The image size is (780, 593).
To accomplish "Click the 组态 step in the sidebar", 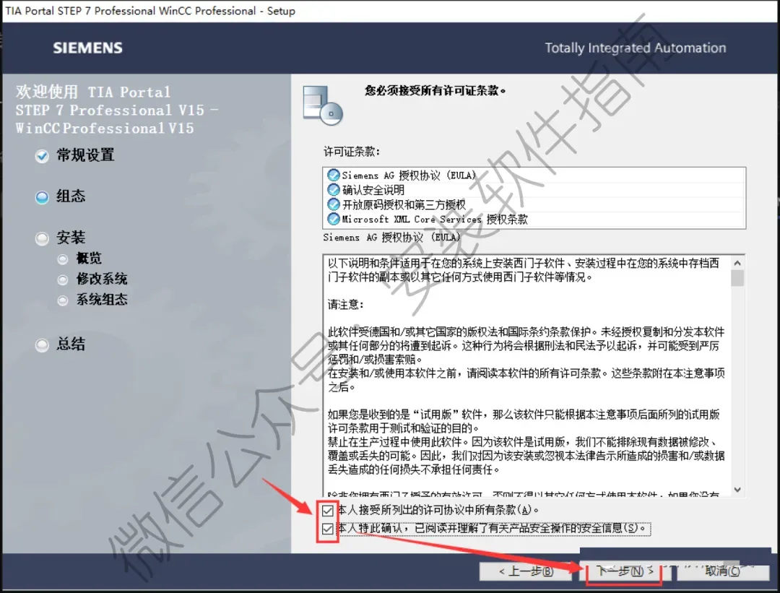I will tap(71, 196).
